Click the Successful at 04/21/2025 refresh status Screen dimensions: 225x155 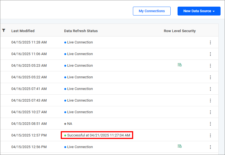click(x=98, y=135)
